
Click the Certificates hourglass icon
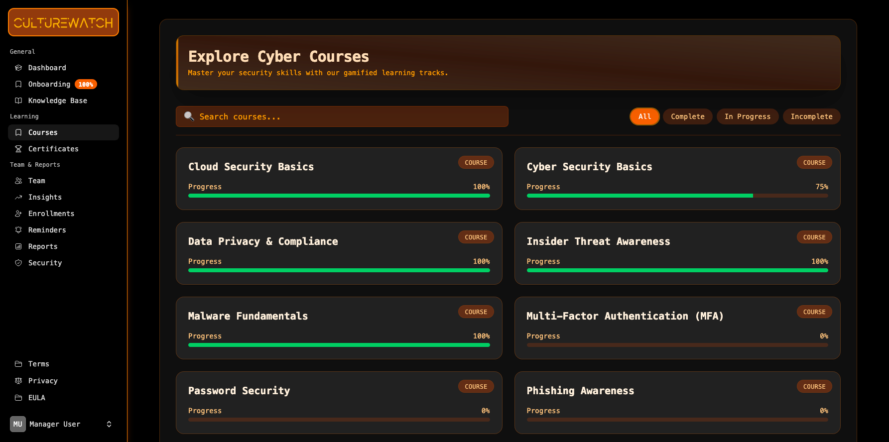pyautogui.click(x=18, y=149)
